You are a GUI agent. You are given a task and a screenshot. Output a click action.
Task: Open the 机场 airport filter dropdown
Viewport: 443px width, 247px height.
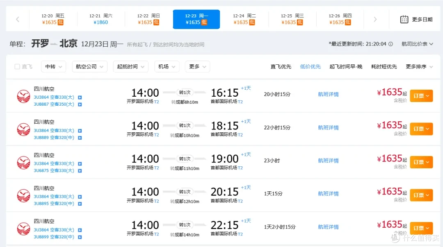coord(167,67)
